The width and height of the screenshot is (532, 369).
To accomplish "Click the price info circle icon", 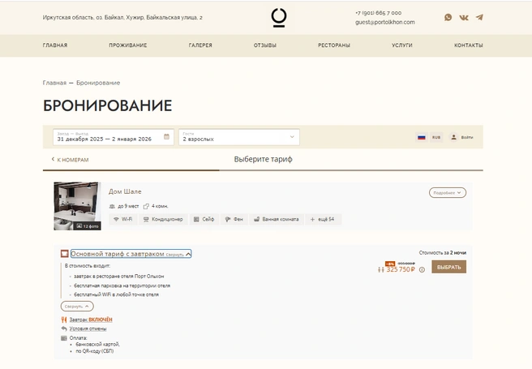I will tap(422, 269).
